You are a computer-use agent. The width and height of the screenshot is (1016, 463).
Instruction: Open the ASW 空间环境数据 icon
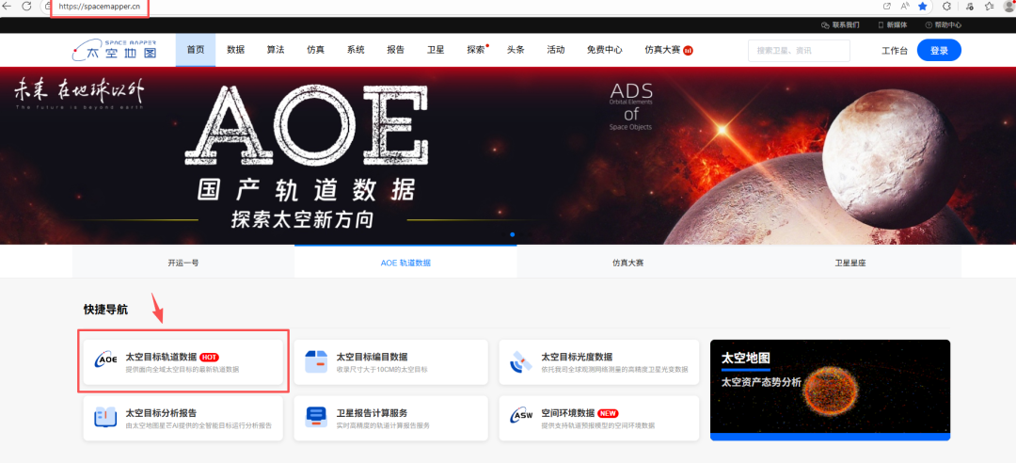[521, 418]
